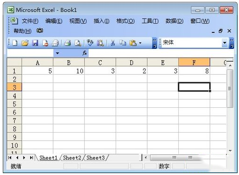Select cell F1 containing 8
Viewport: 239px width, 175px height.
194,71
